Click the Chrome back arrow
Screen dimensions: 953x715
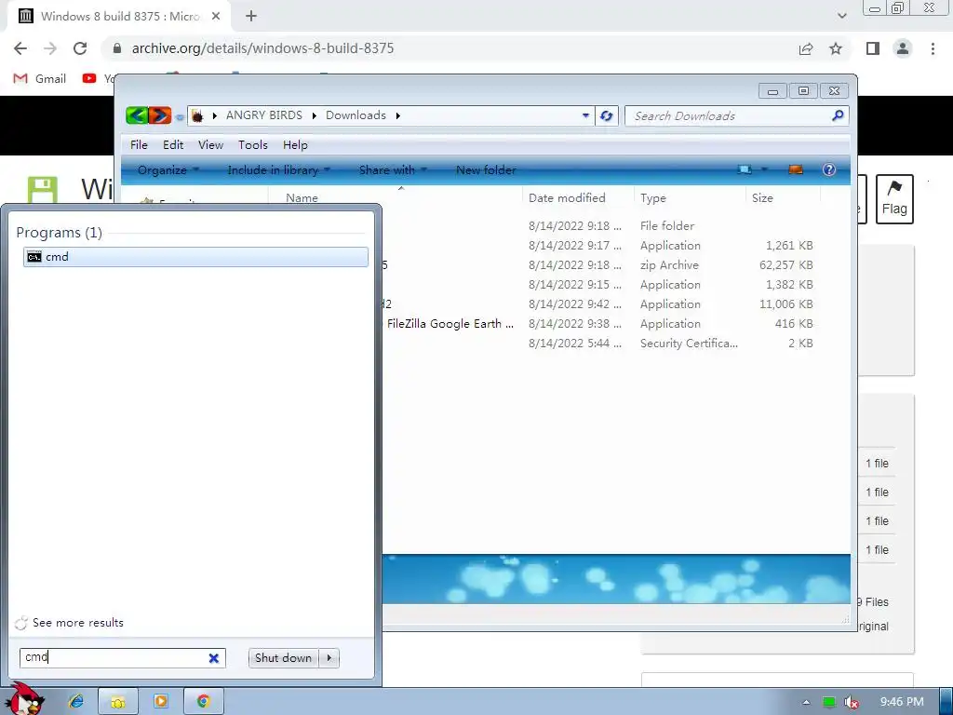click(x=20, y=48)
